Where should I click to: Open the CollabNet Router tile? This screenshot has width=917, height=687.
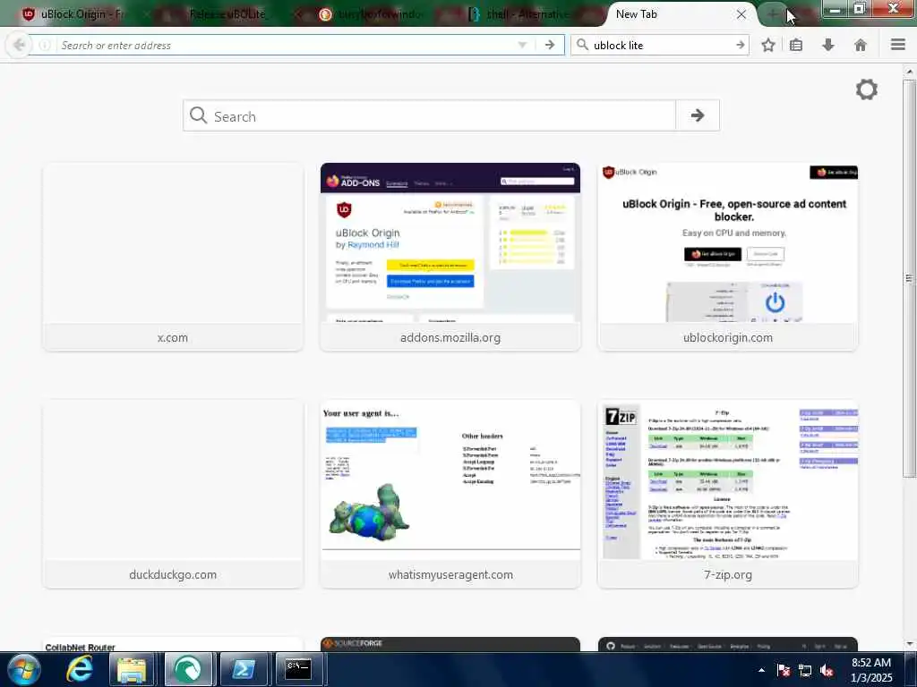pos(173,644)
